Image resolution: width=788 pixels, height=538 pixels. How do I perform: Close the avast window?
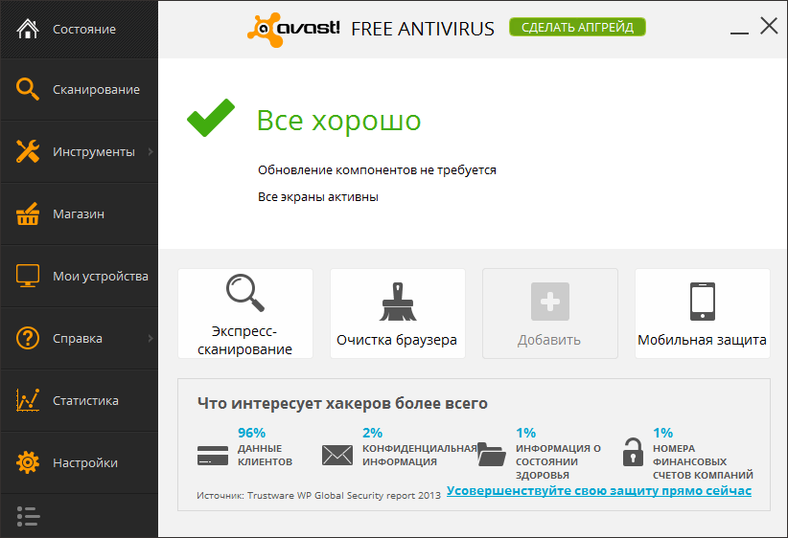(769, 26)
